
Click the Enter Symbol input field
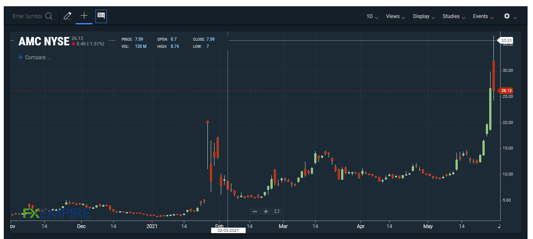coord(27,16)
